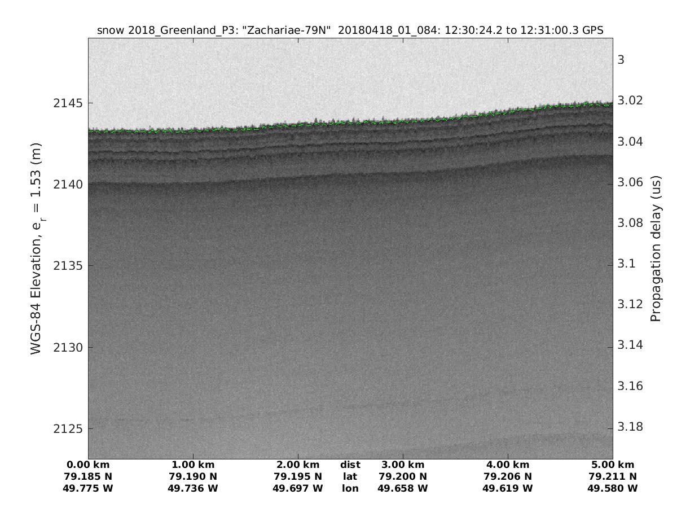Click longitude value '49.658 W'
Screen dimensions: 677x508
click(x=403, y=488)
